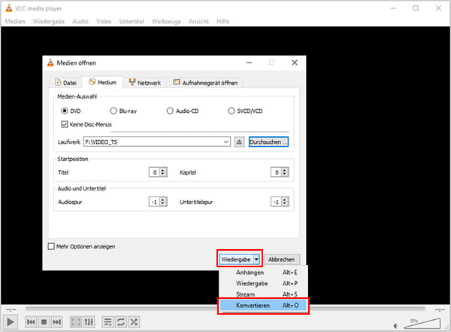The width and height of the screenshot is (451, 332).
Task: Switch to Aufnahmegerät öffnen tab
Action: click(x=205, y=83)
